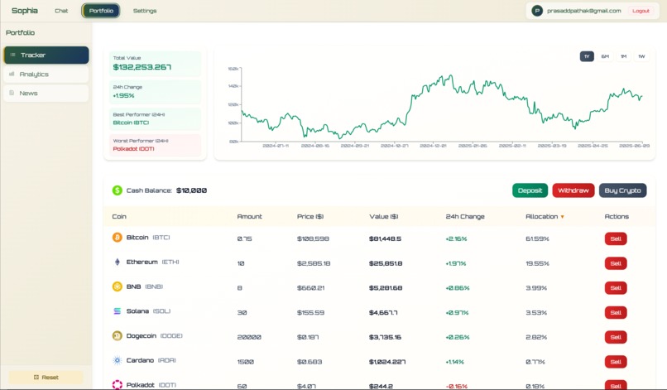Click the Polkadot coin icon
Viewport: 667px width, 390px height.
117,384
